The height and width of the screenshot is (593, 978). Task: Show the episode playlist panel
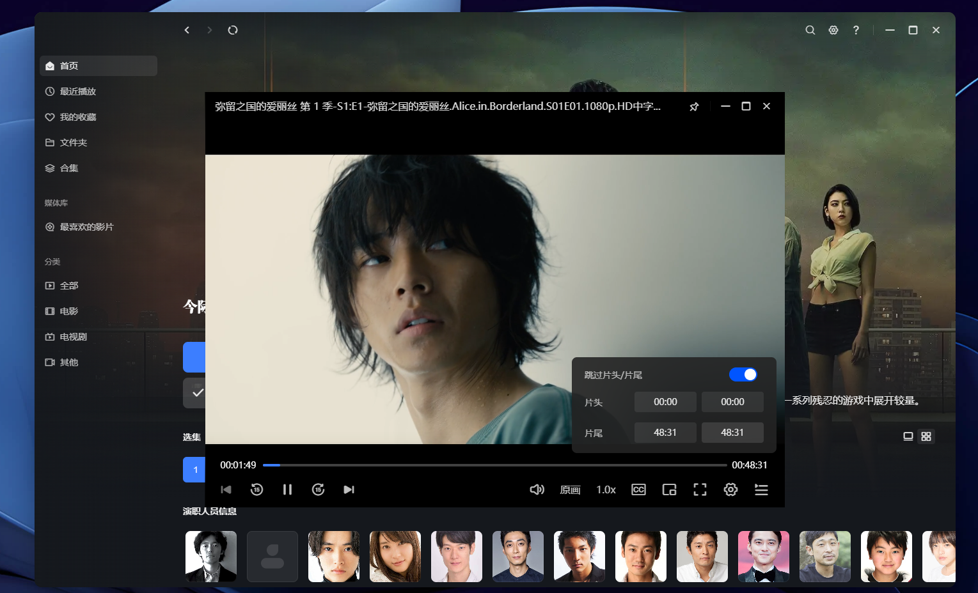click(761, 489)
